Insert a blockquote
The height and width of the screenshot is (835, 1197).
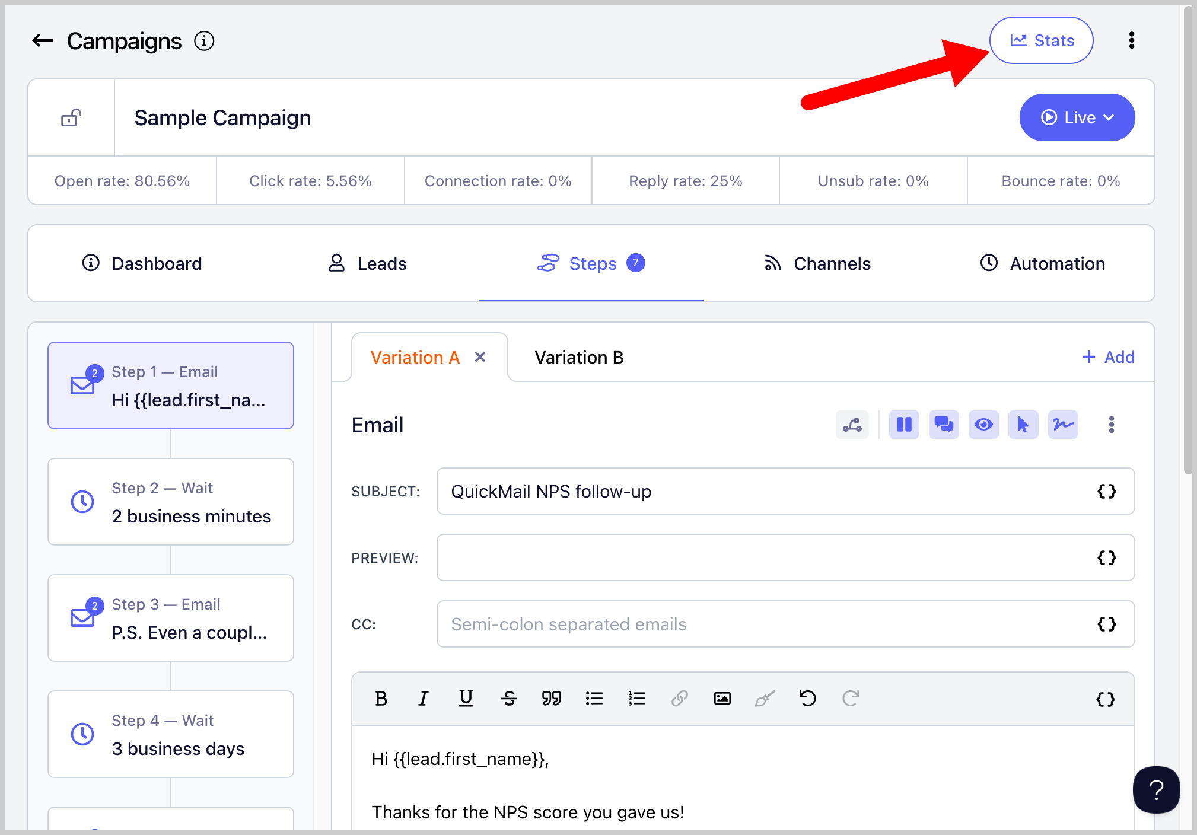point(552,699)
